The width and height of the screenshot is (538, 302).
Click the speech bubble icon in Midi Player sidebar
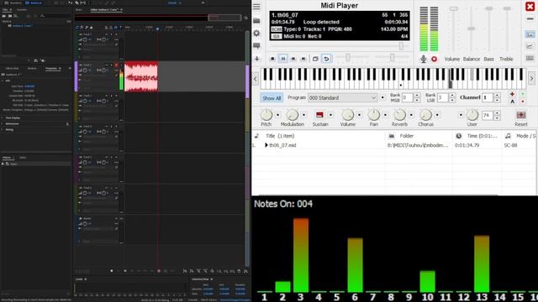(x=256, y=45)
